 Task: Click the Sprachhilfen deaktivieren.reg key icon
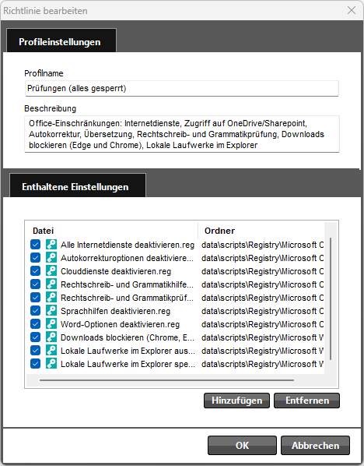coord(51,311)
